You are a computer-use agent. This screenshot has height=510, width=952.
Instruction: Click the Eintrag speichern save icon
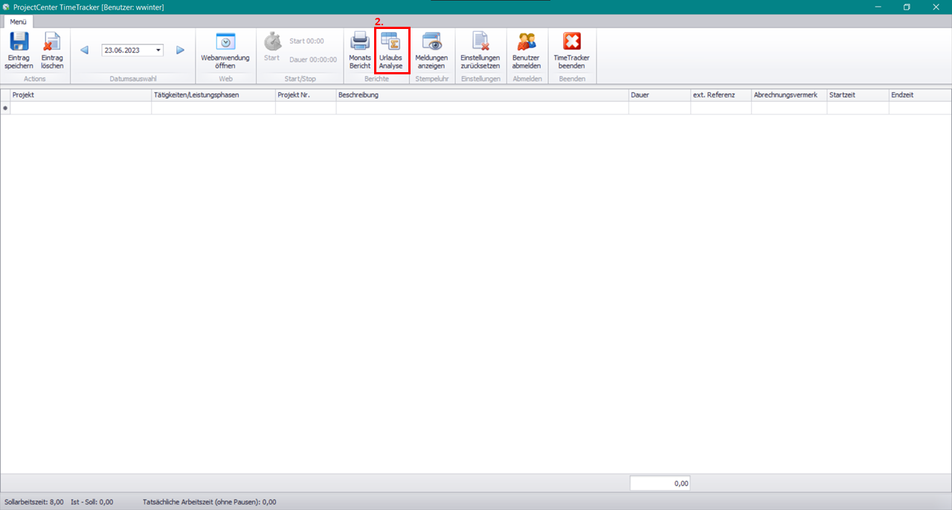(x=19, y=42)
